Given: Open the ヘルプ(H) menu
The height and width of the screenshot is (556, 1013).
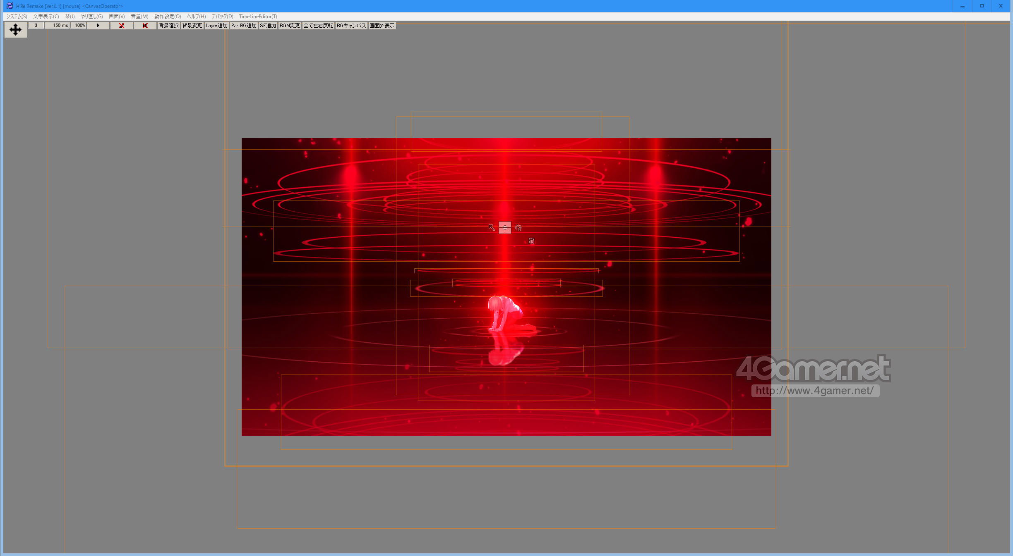Looking at the screenshot, I should click(196, 17).
